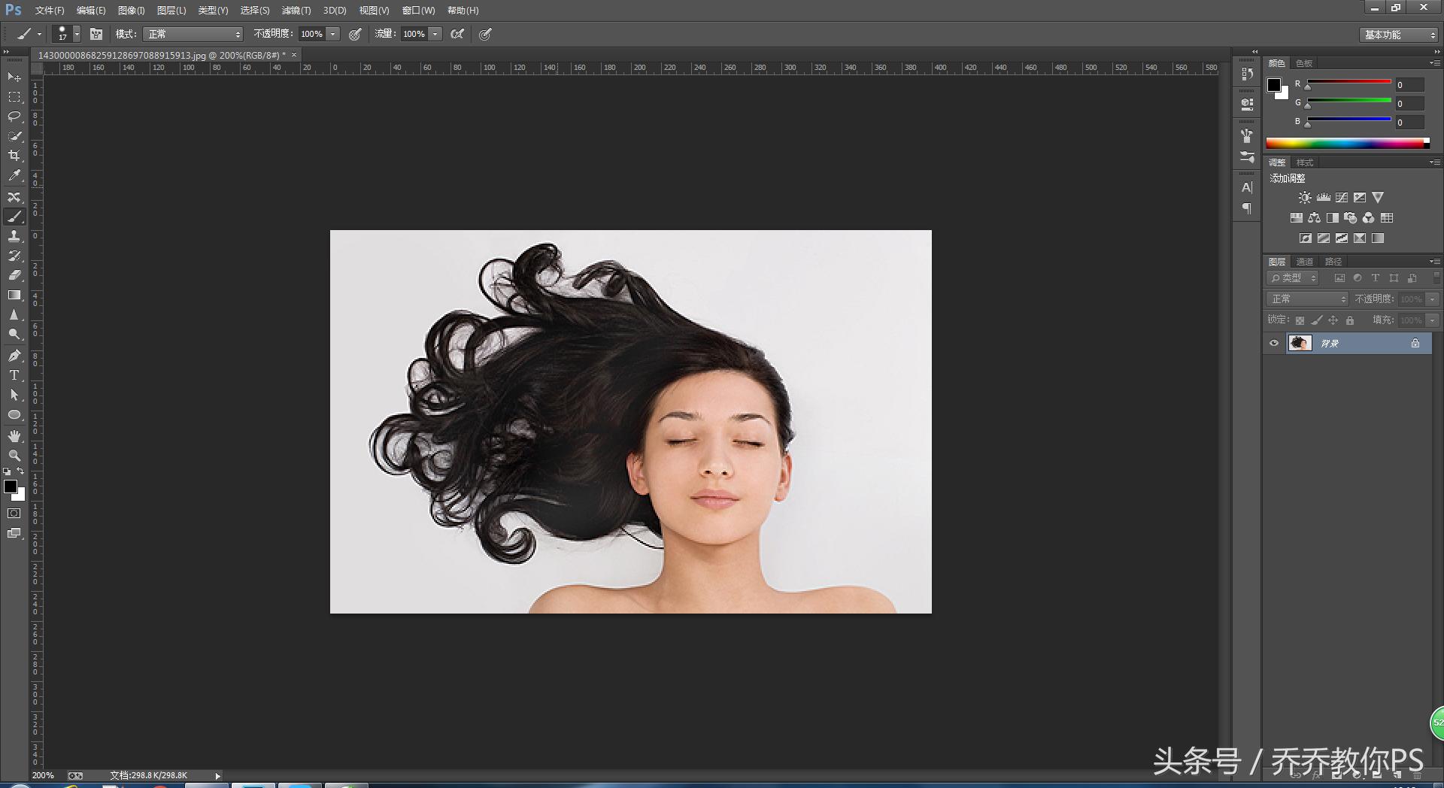Expand the brush opacity slider dropdown
Screen dimensions: 1444x788
tap(333, 34)
